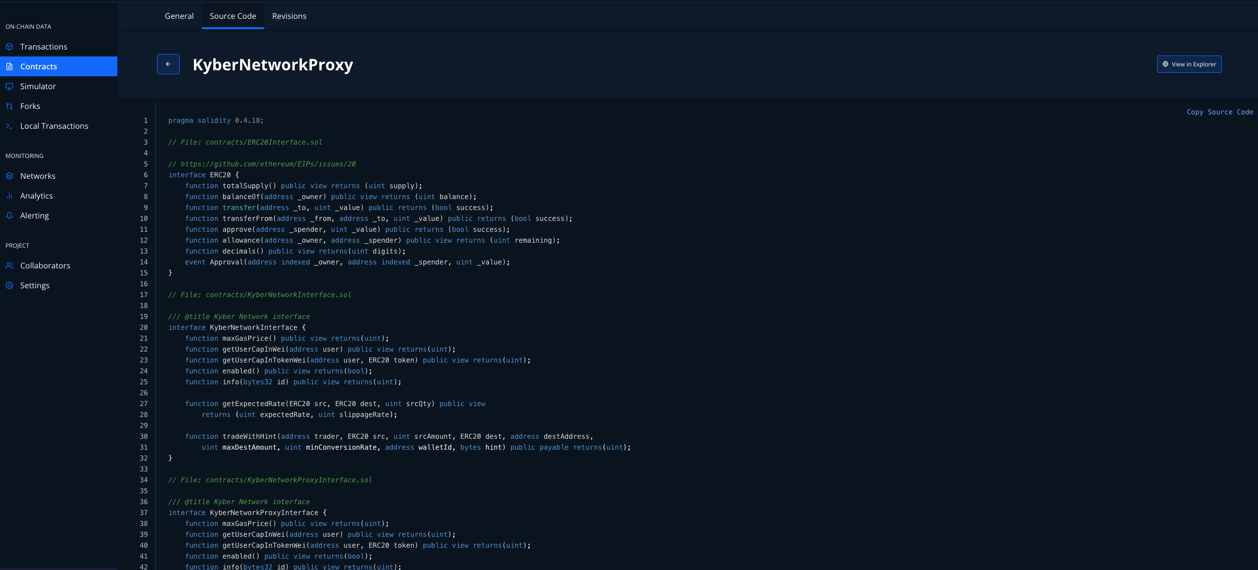Open Transactions in the sidebar
1258x570 pixels.
click(58, 47)
